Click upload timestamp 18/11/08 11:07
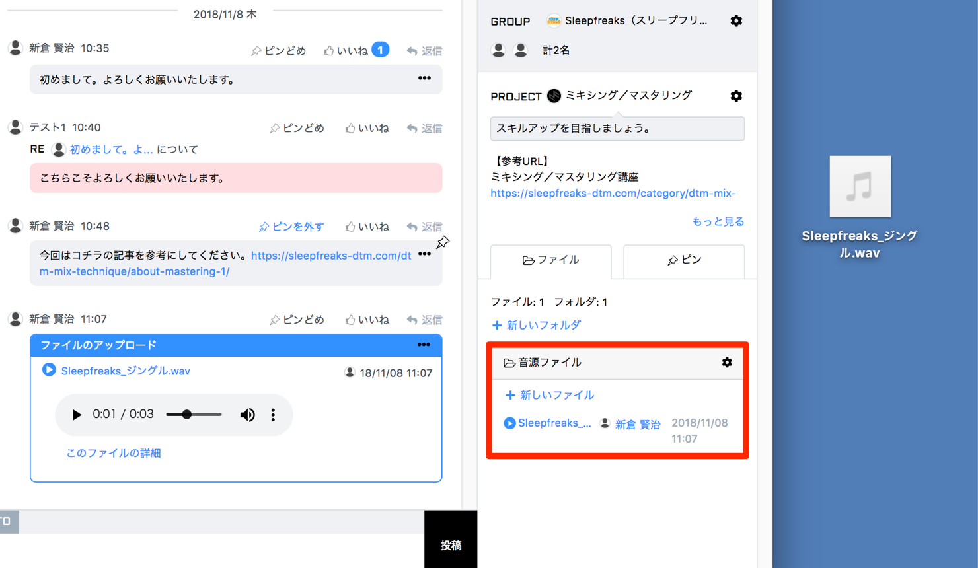 [396, 373]
